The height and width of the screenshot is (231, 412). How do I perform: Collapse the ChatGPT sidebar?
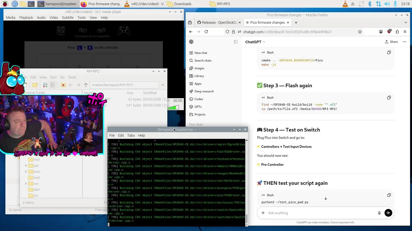[x=236, y=42]
